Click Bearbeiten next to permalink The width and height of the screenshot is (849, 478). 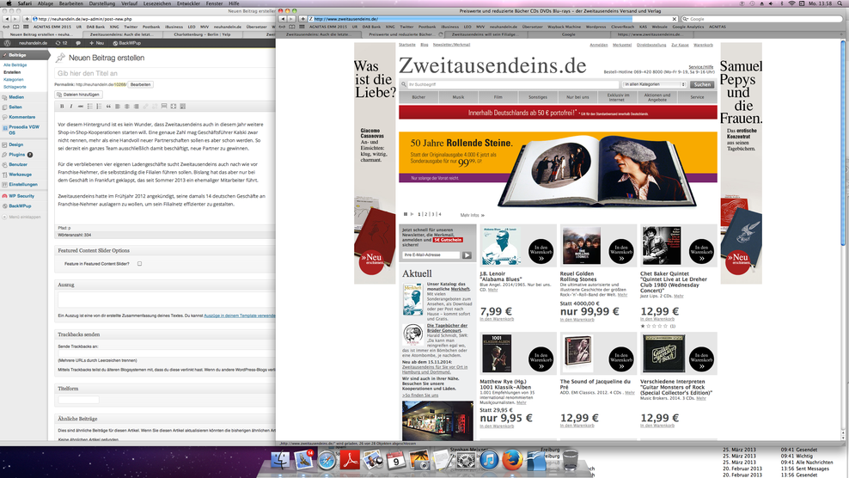tap(140, 84)
